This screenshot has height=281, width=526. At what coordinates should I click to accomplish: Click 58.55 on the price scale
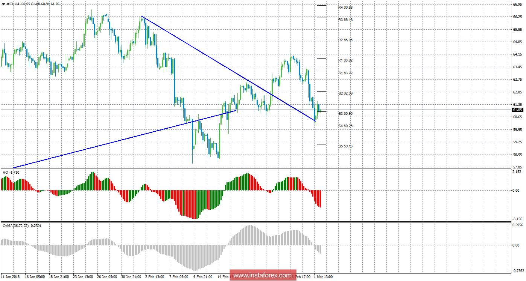(518, 155)
